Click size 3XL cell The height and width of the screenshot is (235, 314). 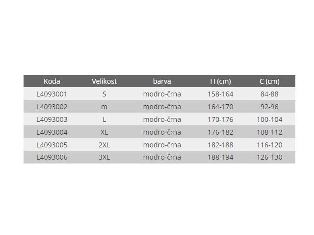click(104, 157)
